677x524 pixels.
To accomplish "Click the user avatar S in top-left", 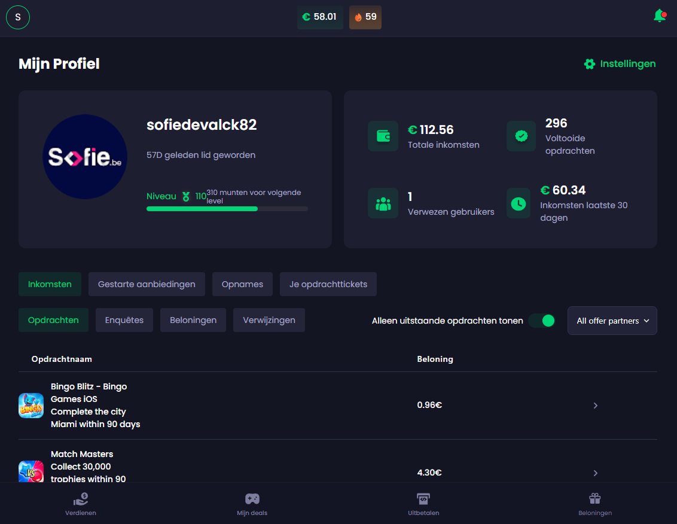I will tap(18, 17).
